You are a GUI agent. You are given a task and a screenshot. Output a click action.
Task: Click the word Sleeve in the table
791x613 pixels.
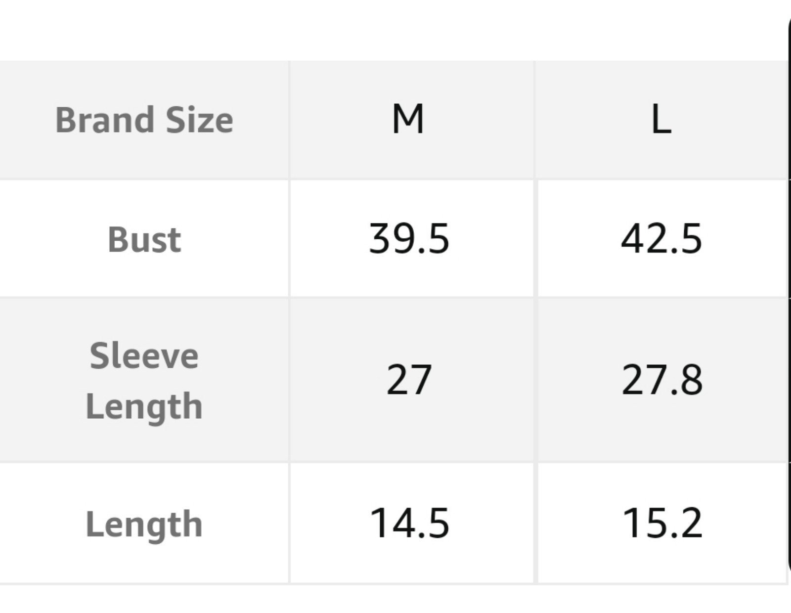tap(144, 355)
